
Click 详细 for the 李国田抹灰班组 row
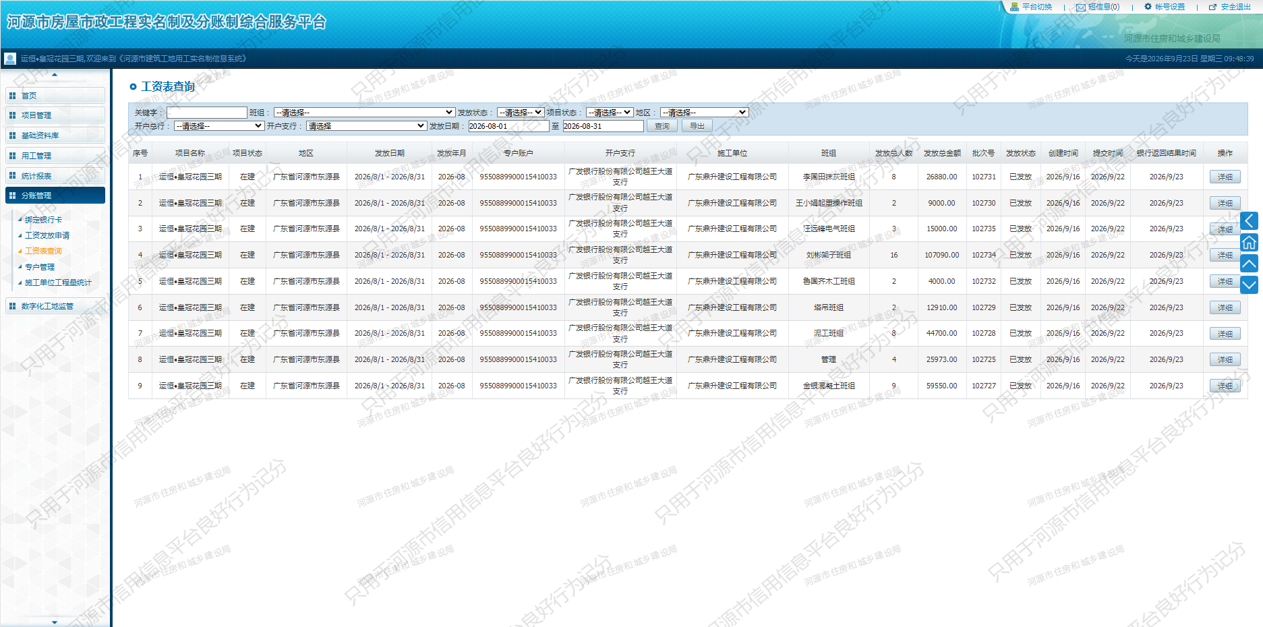coord(1225,177)
